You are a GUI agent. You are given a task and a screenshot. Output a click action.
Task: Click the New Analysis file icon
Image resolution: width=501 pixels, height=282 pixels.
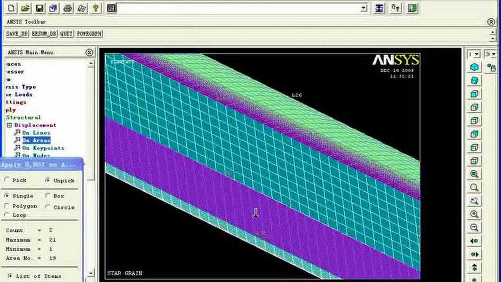pos(12,8)
